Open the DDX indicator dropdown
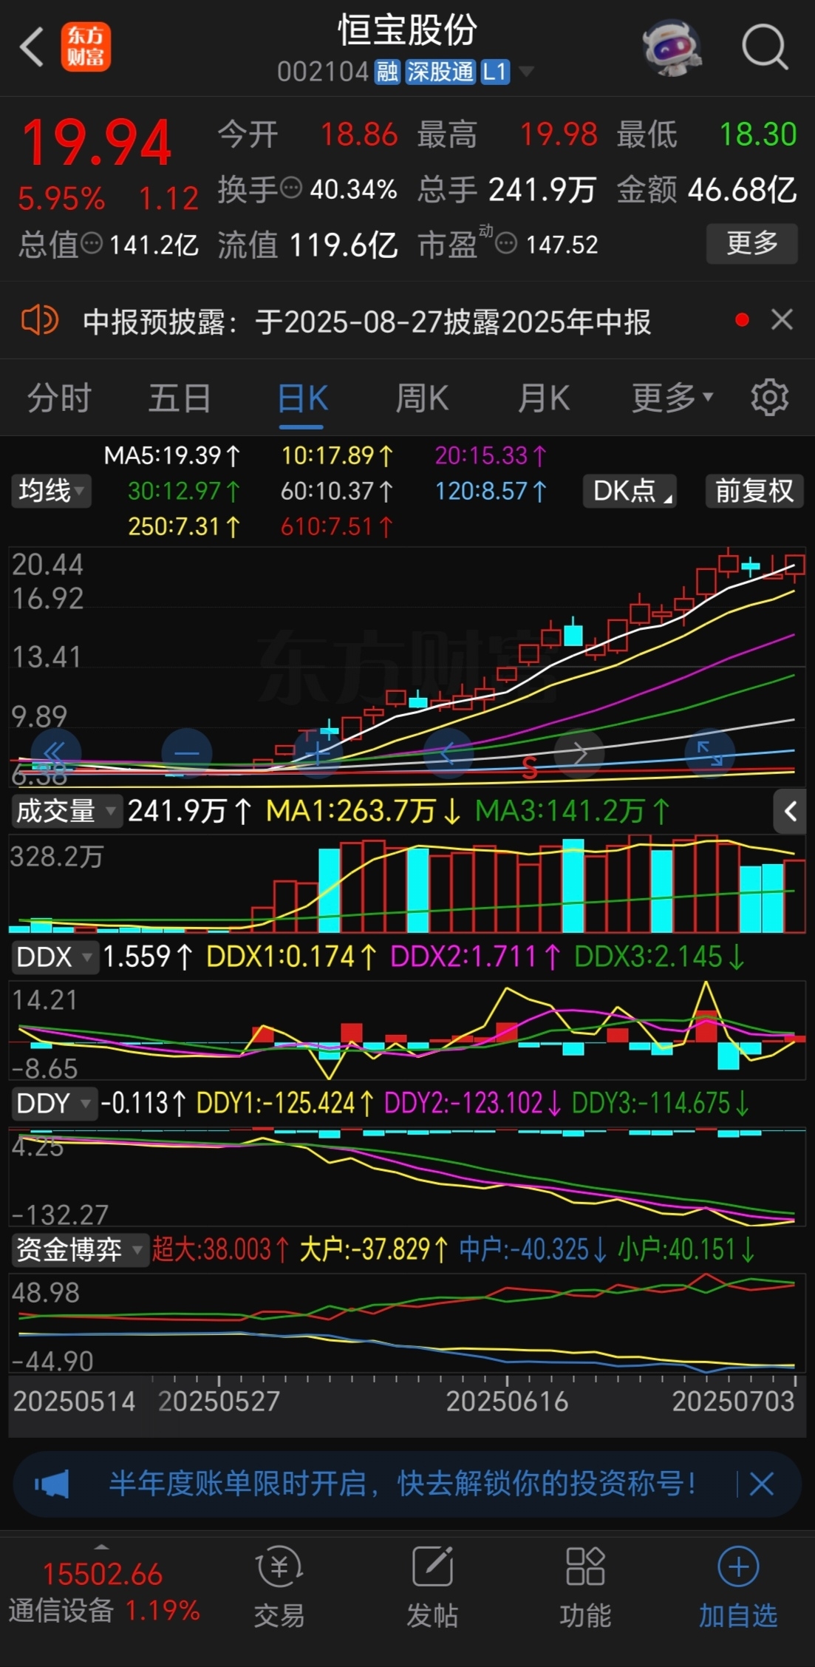815x1667 pixels. tap(54, 957)
